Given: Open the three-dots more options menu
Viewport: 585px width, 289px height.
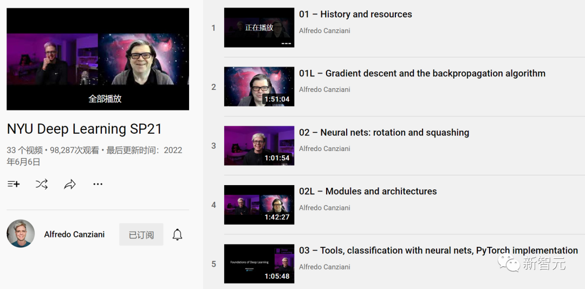Looking at the screenshot, I should [x=97, y=184].
